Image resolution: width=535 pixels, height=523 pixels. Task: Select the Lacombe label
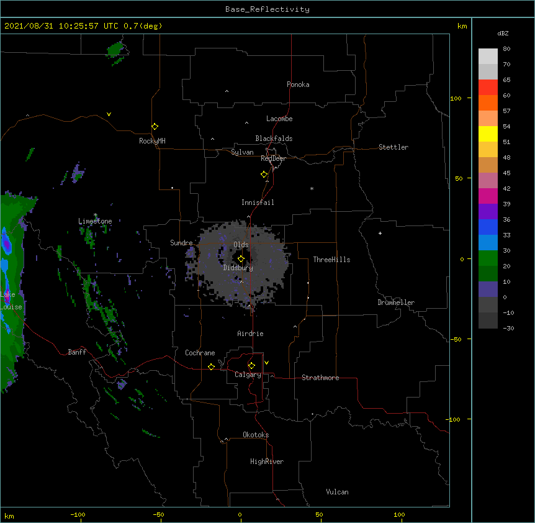[279, 119]
